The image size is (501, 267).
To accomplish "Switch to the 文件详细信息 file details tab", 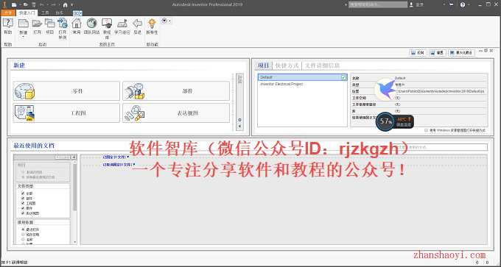I will [322, 65].
